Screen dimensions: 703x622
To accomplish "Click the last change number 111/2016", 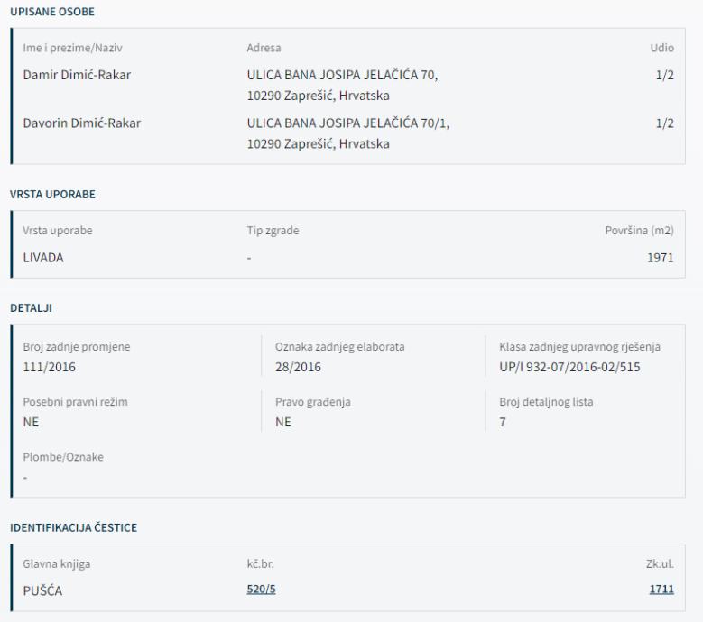I will point(49,368).
